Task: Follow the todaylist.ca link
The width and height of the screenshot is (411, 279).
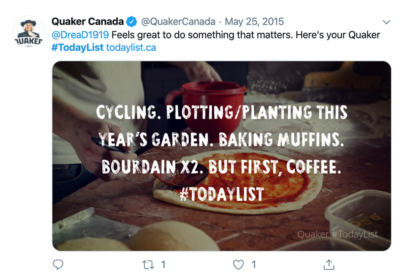Action: [x=131, y=48]
